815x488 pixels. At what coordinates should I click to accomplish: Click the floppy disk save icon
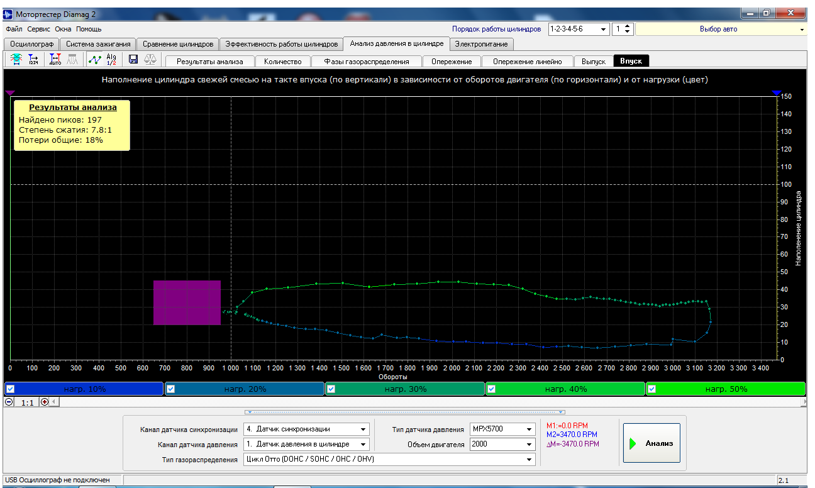point(133,59)
